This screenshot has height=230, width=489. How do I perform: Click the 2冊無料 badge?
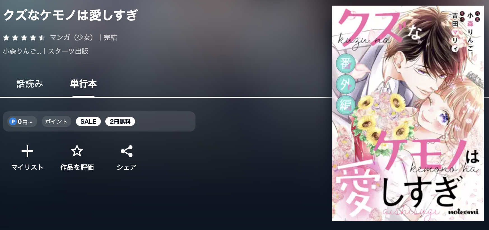tap(120, 121)
